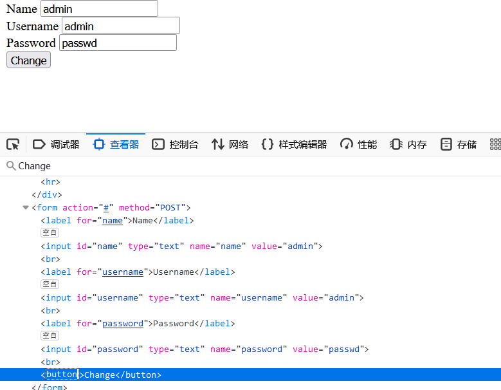Click the 空白 badge under Username label
This screenshot has width=501, height=390.
pos(50,284)
